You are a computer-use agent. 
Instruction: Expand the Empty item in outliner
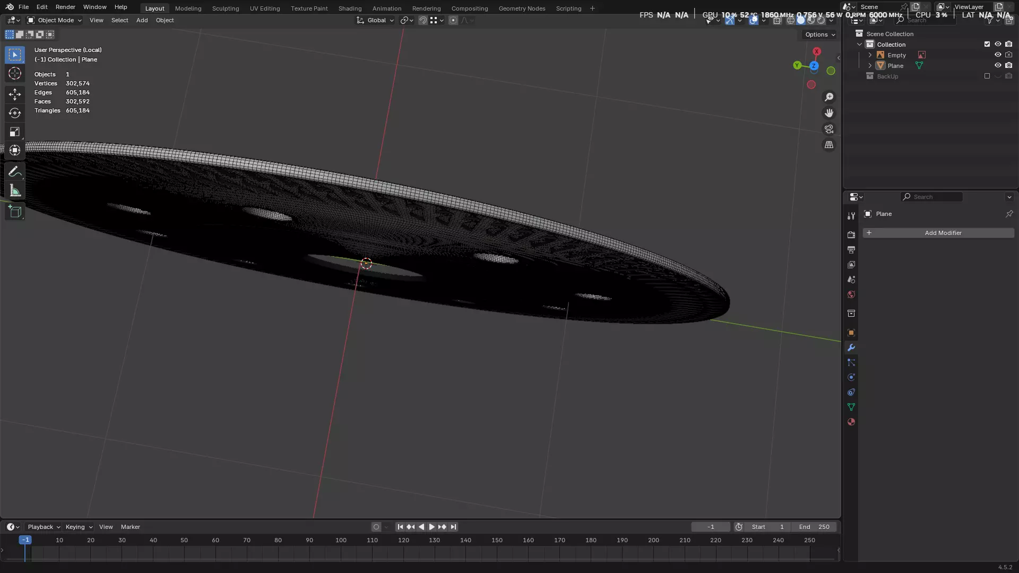point(870,55)
